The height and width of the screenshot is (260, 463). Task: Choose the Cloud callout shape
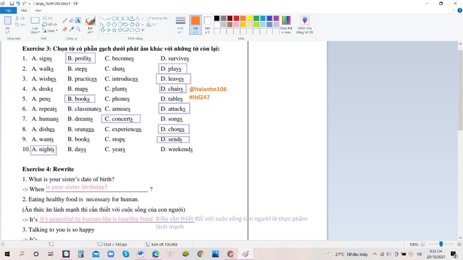click(x=137, y=30)
